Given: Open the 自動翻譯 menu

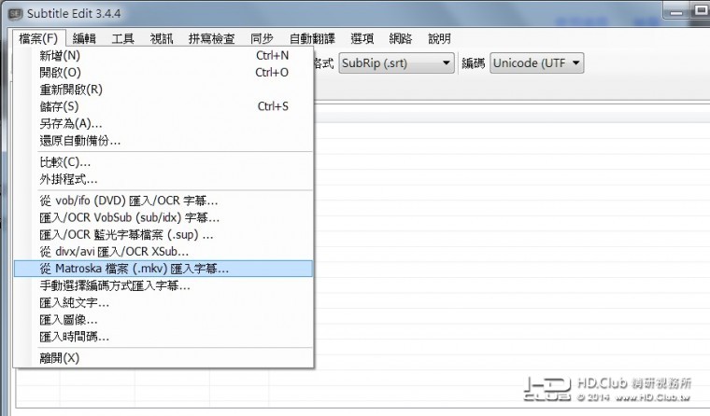Looking at the screenshot, I should coord(312,38).
